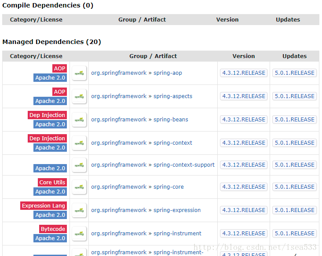Click Apache 2.0 license in spring-aop row
322x256 pixels.
[x=50, y=77]
